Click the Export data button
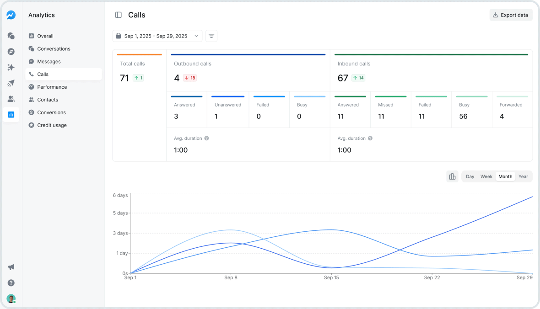The image size is (540, 309). (511, 15)
